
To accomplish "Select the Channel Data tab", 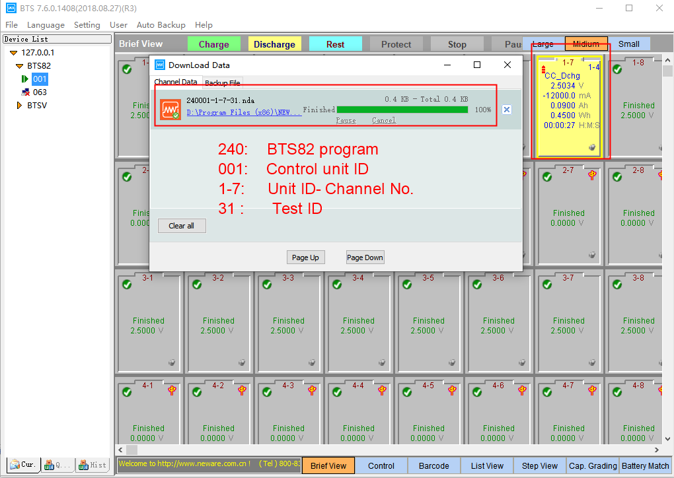I will click(x=175, y=82).
